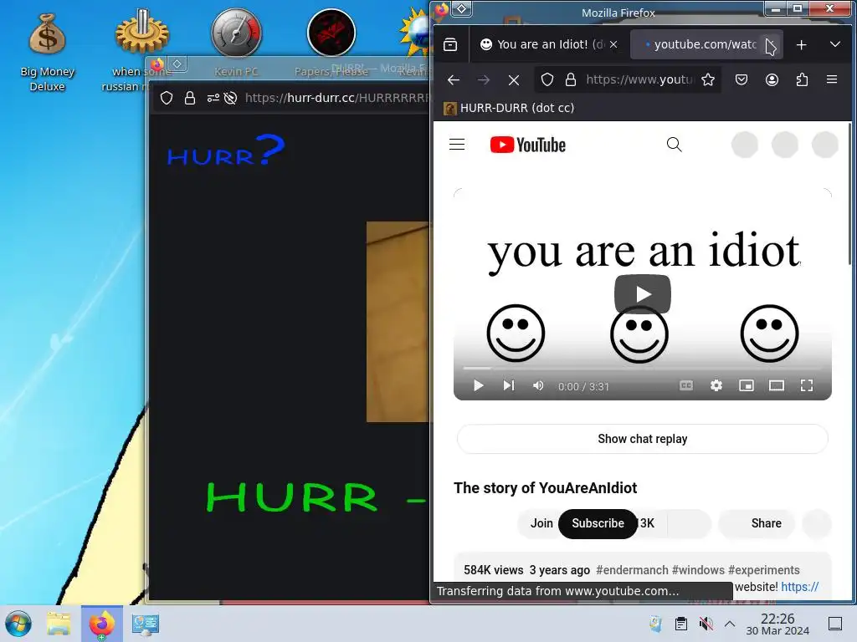Bookmark this page with star icon
This screenshot has width=857, height=642.
(x=708, y=80)
